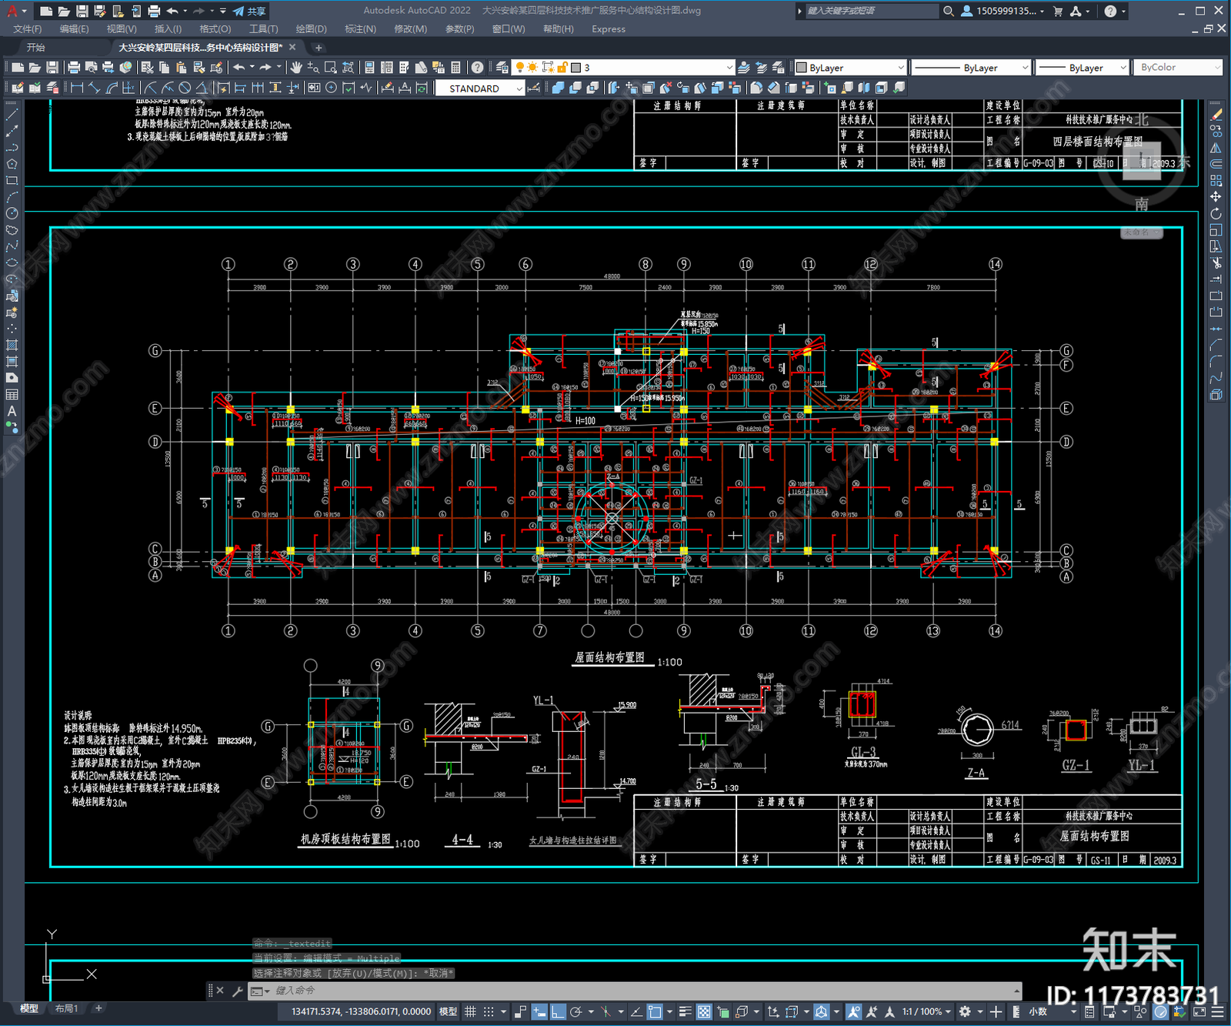
Task: Add a new drawing tab with plus
Action: point(319,48)
